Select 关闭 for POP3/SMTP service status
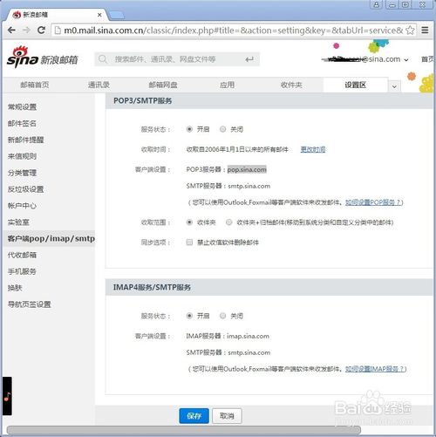 (x=222, y=129)
